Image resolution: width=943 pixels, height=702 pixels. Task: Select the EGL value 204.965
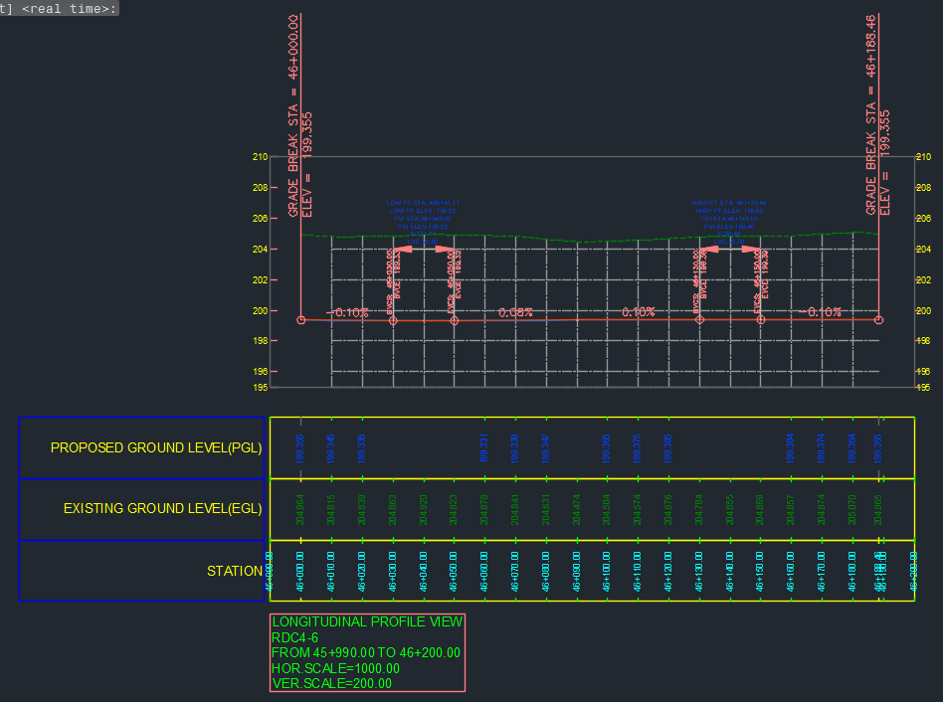878,510
